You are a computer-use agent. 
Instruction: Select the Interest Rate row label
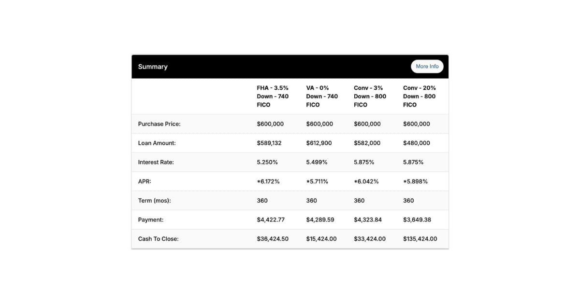tap(156, 162)
